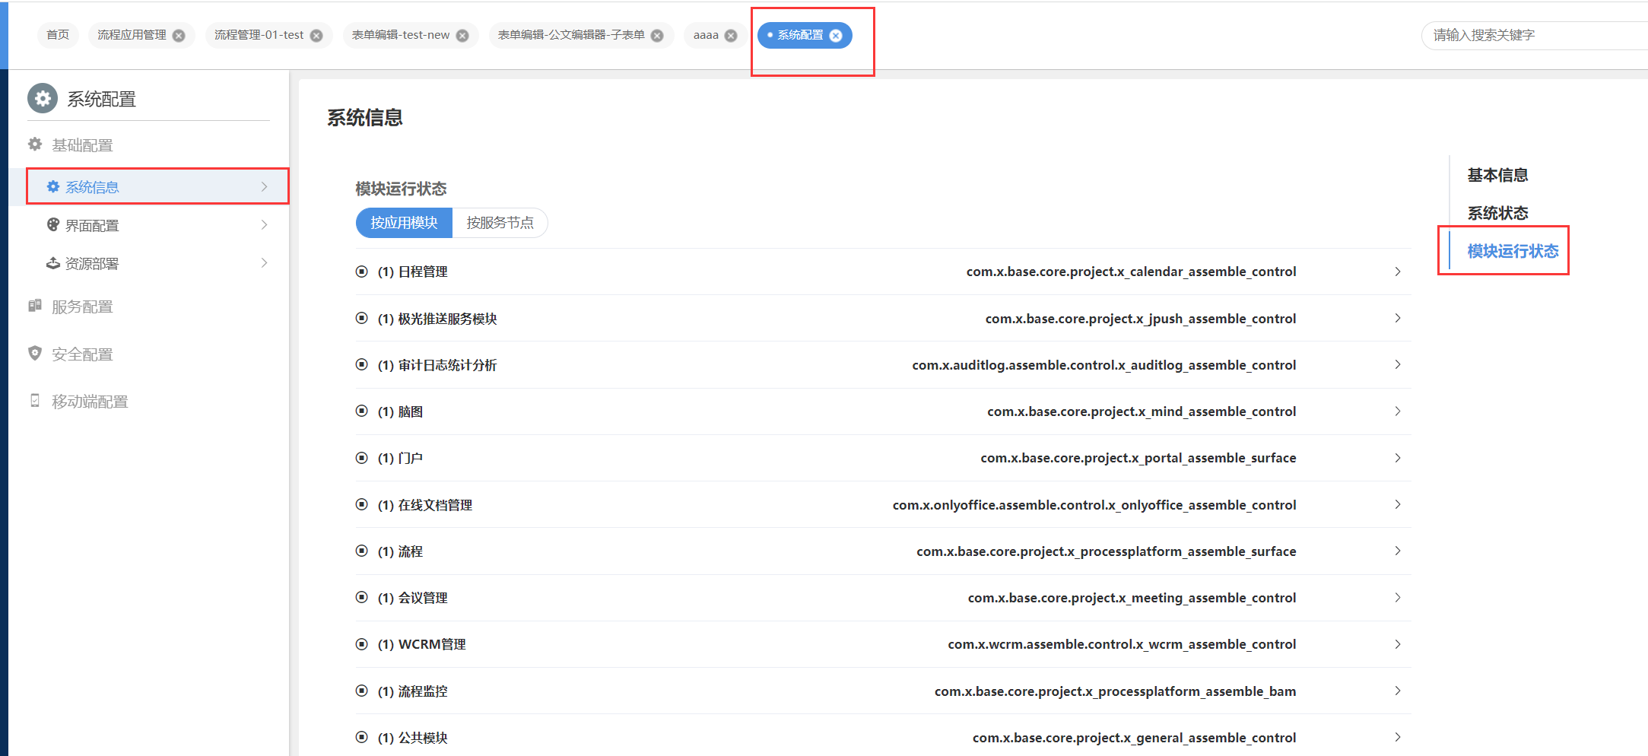Click status icon beside 日程管理
This screenshot has height=756, width=1648.
click(x=362, y=272)
